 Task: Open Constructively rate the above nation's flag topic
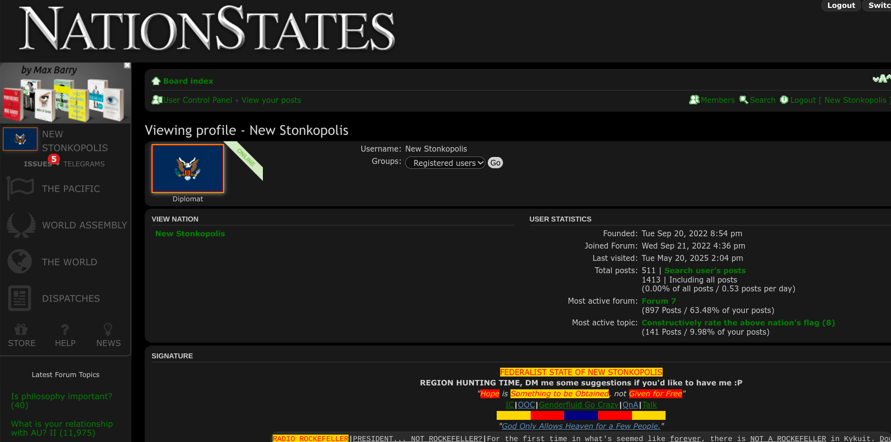[738, 323]
